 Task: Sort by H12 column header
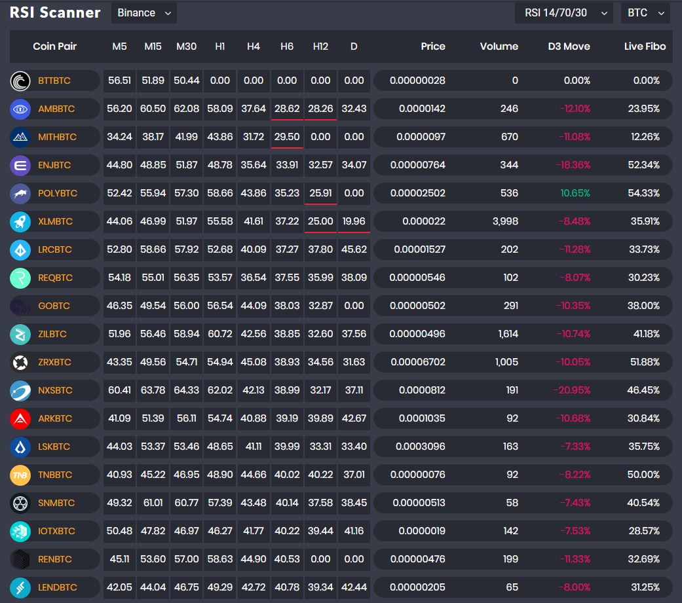tap(320, 46)
